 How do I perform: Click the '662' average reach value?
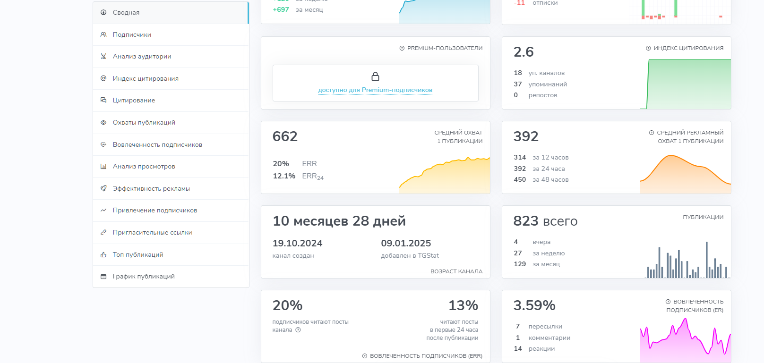pos(285,136)
